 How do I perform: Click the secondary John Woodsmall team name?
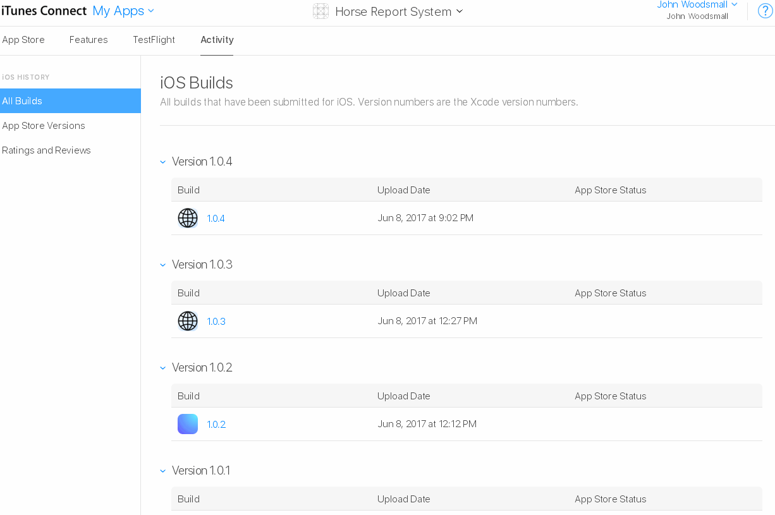(x=697, y=16)
